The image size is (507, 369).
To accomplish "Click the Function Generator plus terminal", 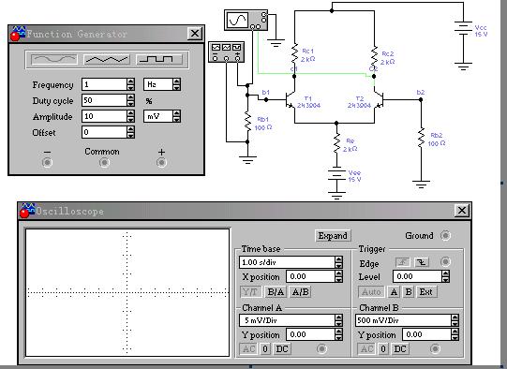I will pyautogui.click(x=161, y=162).
